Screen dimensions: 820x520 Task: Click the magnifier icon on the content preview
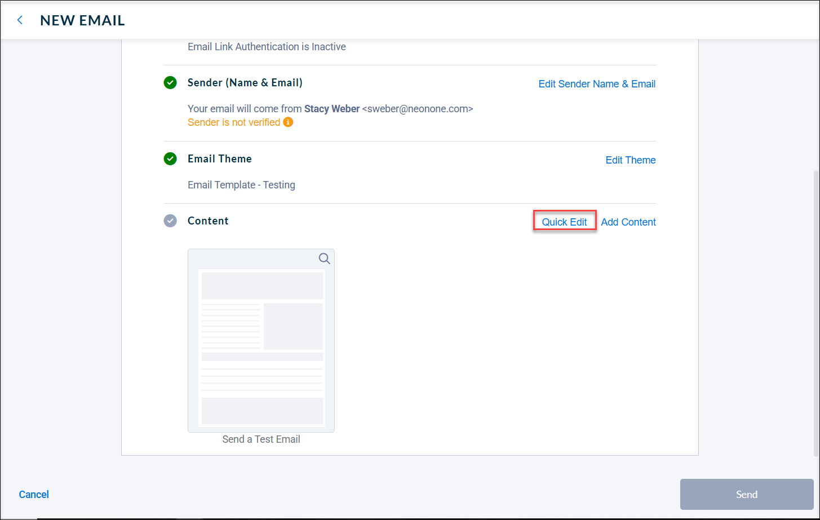(x=324, y=258)
